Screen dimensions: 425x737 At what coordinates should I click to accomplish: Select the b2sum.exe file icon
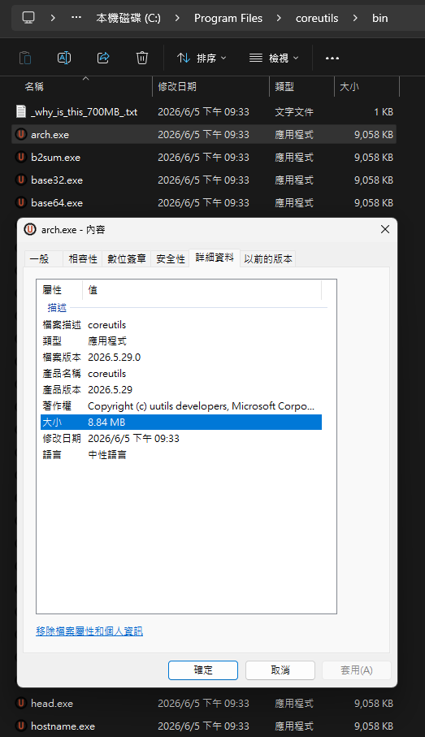point(20,157)
